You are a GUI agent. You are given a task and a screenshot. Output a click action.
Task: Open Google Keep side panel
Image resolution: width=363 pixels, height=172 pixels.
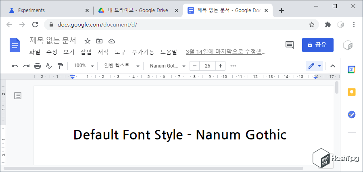pos(351,92)
